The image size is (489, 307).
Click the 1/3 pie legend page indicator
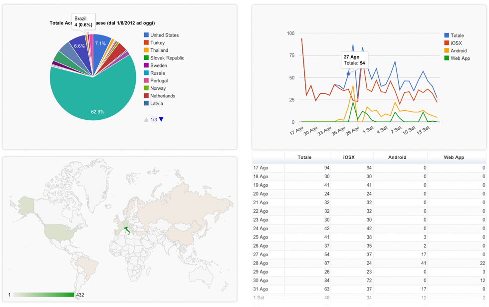(154, 119)
